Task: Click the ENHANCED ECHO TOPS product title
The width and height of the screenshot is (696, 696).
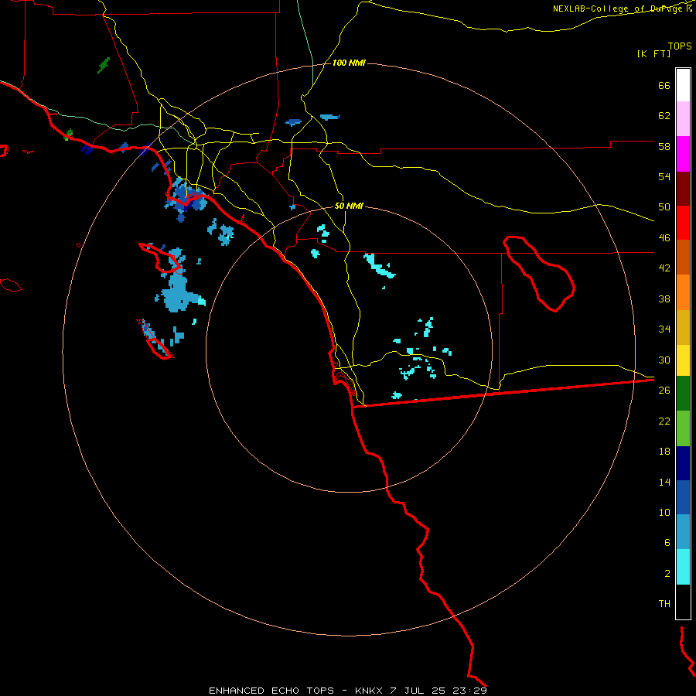Action: pyautogui.click(x=271, y=691)
